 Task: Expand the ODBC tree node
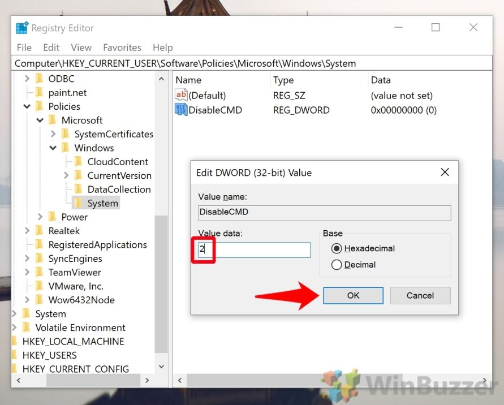coord(27,79)
